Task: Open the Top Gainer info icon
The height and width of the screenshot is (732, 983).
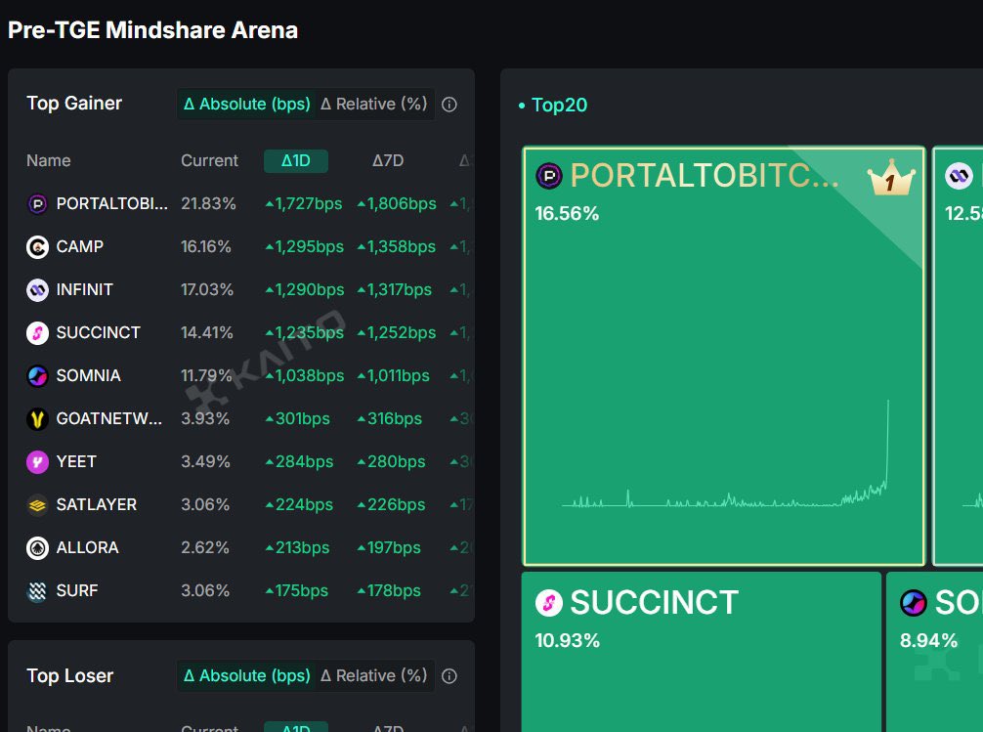Action: 449,105
